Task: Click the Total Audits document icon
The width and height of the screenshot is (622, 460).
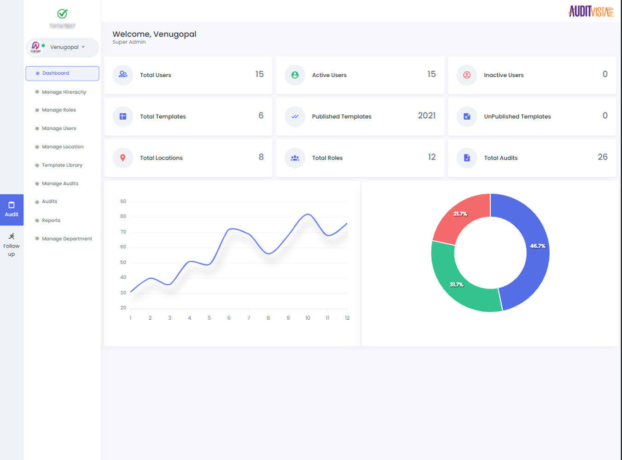Action: coord(467,158)
